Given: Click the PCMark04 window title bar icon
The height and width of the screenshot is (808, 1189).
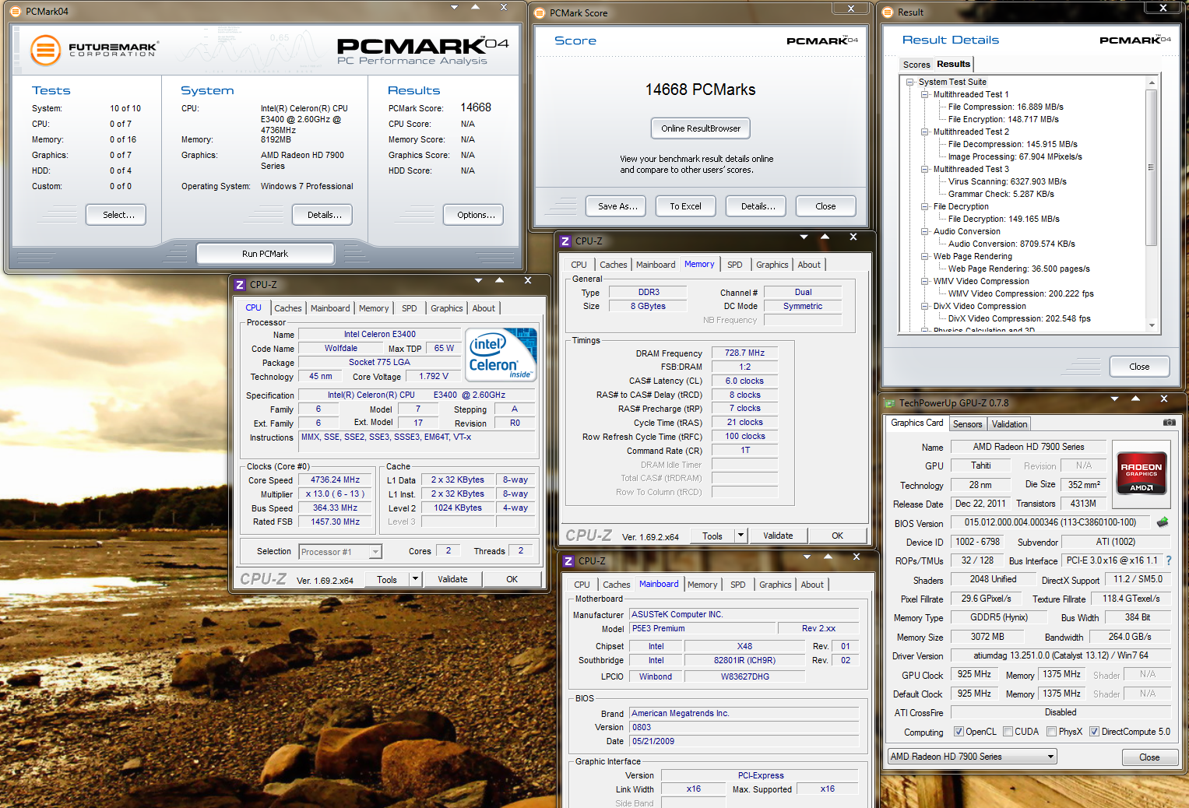Looking at the screenshot, I should click(x=15, y=11).
